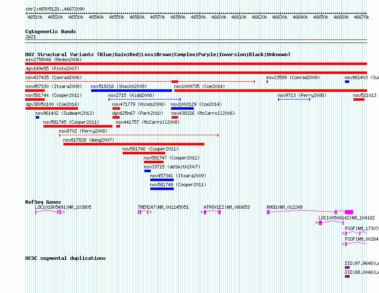Click the nsv437435 (Conrad2006) thin red line
This screenshot has height=293, width=379.
[x=140, y=82]
